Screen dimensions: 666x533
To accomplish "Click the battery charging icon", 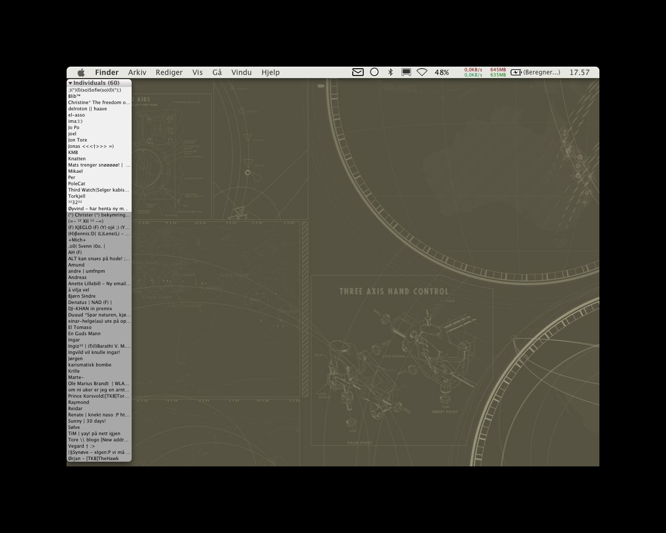I will [516, 72].
